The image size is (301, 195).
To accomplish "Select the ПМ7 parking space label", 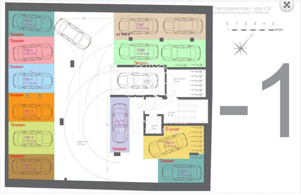I will click(x=140, y=25).
